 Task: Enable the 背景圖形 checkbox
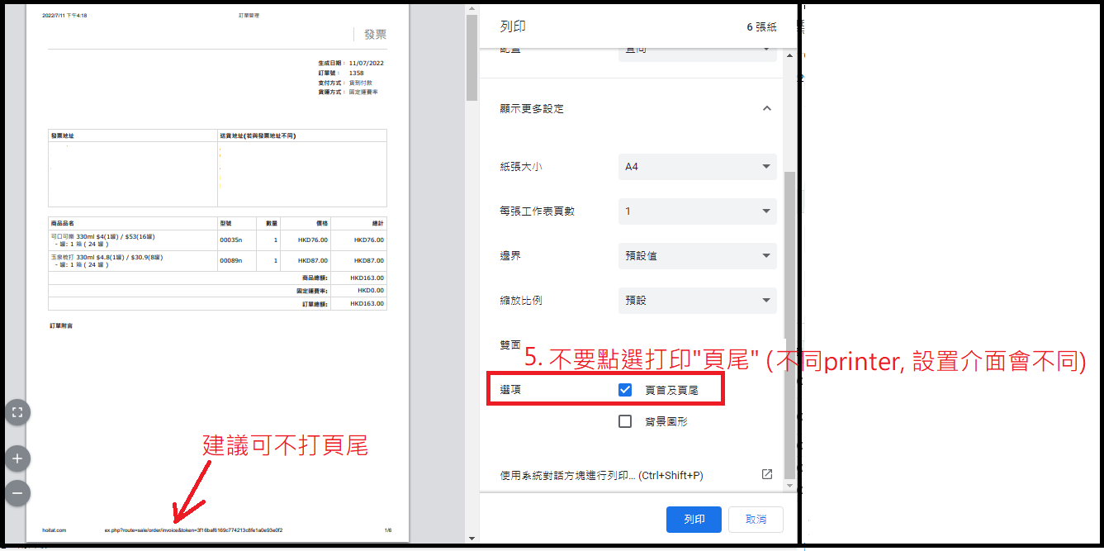(625, 421)
